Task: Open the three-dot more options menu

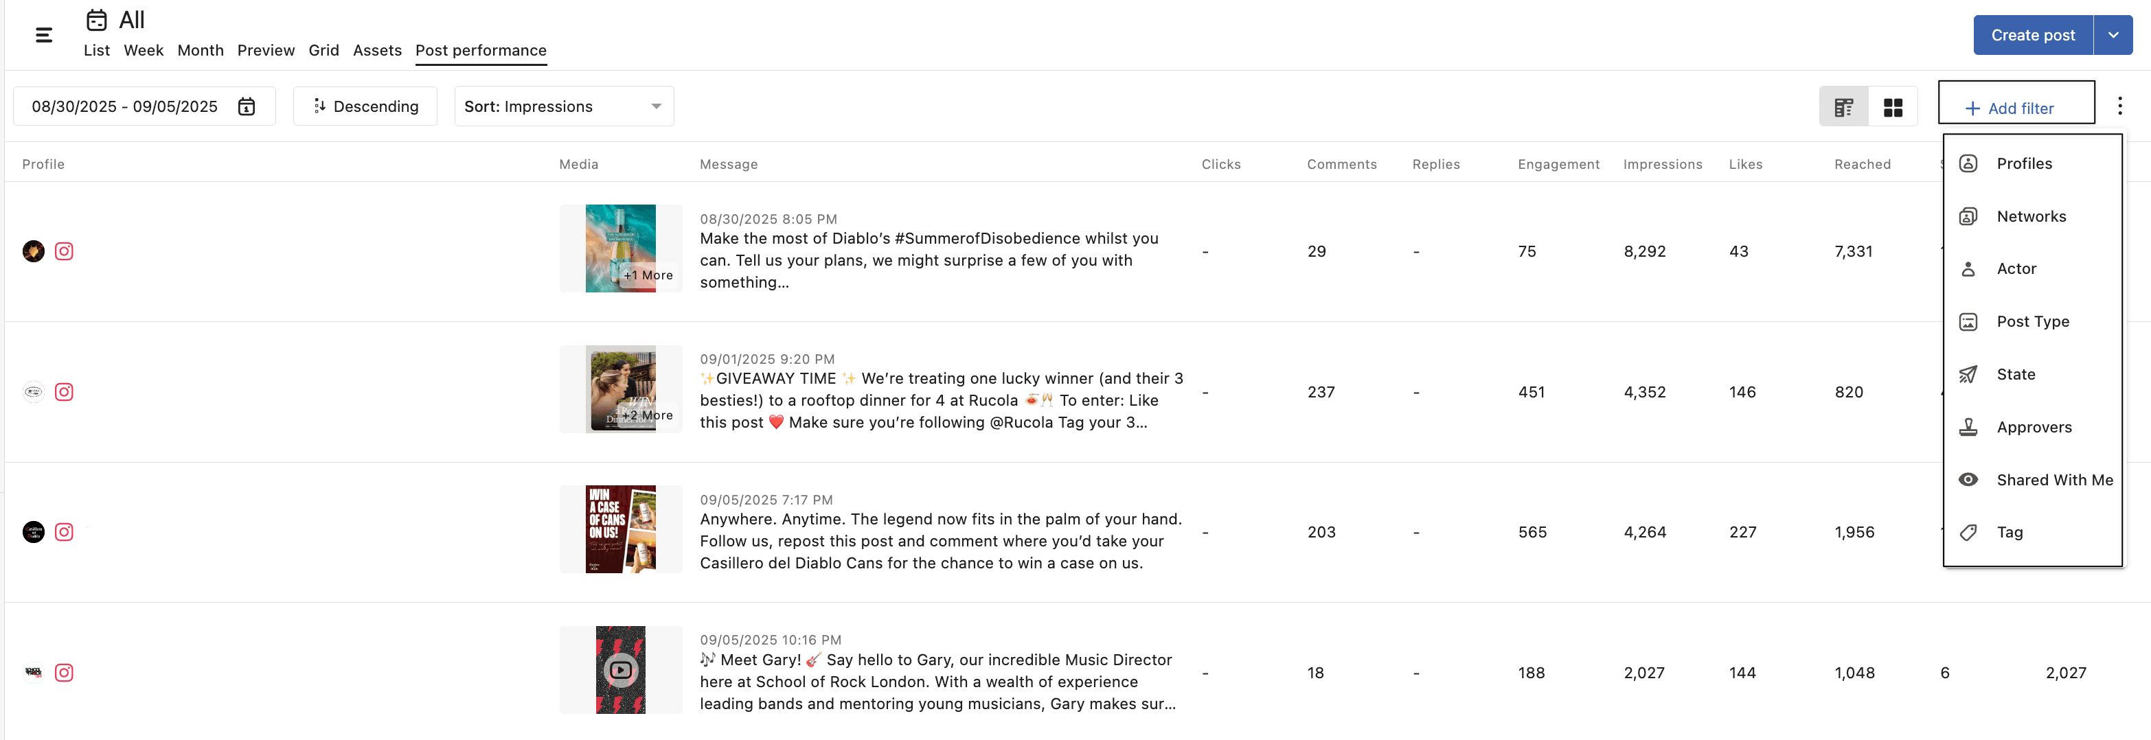Action: pyautogui.click(x=2119, y=106)
